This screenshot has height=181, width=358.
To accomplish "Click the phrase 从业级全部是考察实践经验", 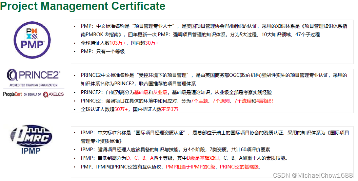I will 243,92.
